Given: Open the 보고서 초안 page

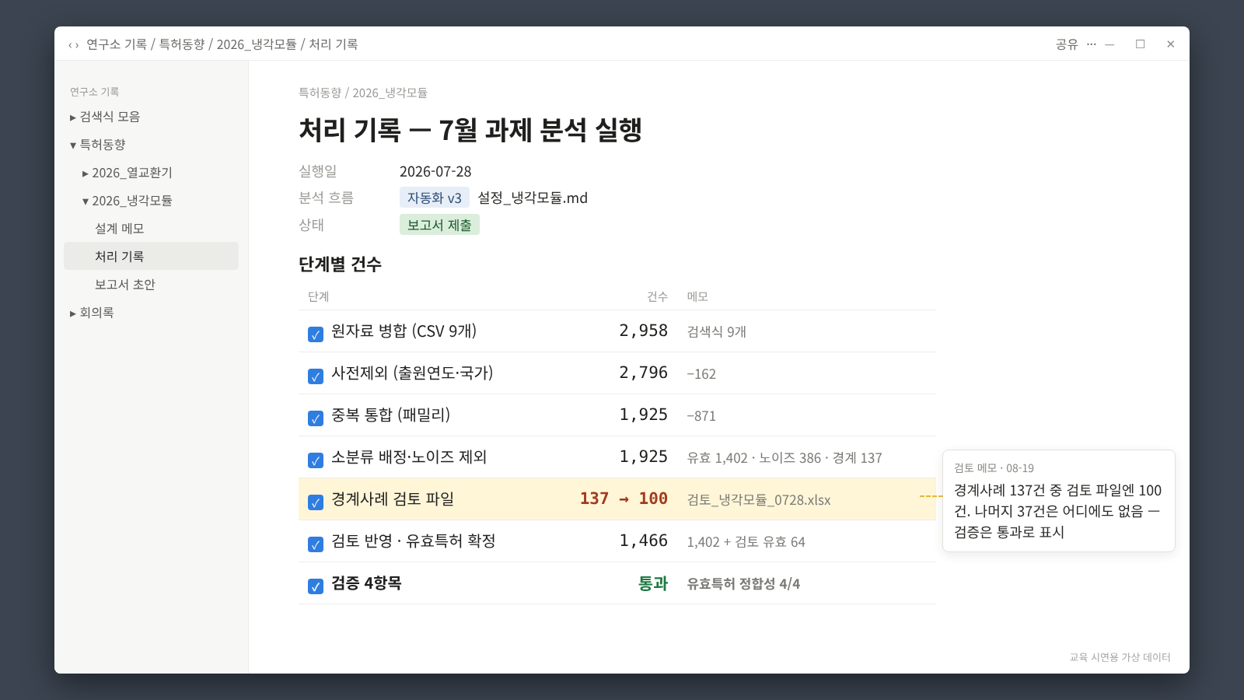Looking at the screenshot, I should (x=125, y=285).
